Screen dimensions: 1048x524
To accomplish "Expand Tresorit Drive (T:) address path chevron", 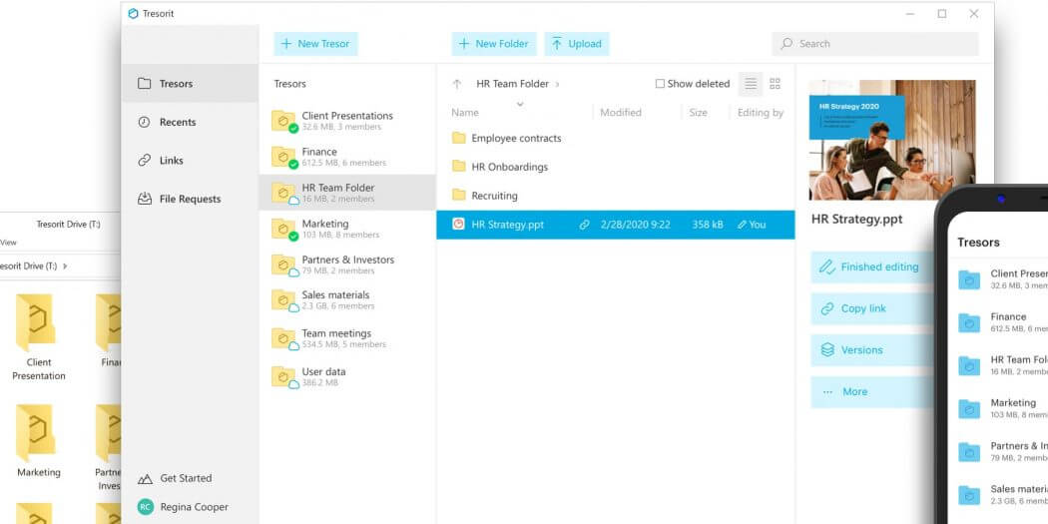I will tap(65, 266).
